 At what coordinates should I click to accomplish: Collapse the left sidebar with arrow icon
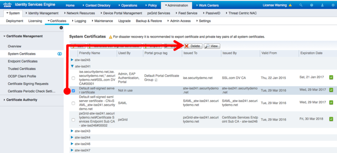coord(61,28)
